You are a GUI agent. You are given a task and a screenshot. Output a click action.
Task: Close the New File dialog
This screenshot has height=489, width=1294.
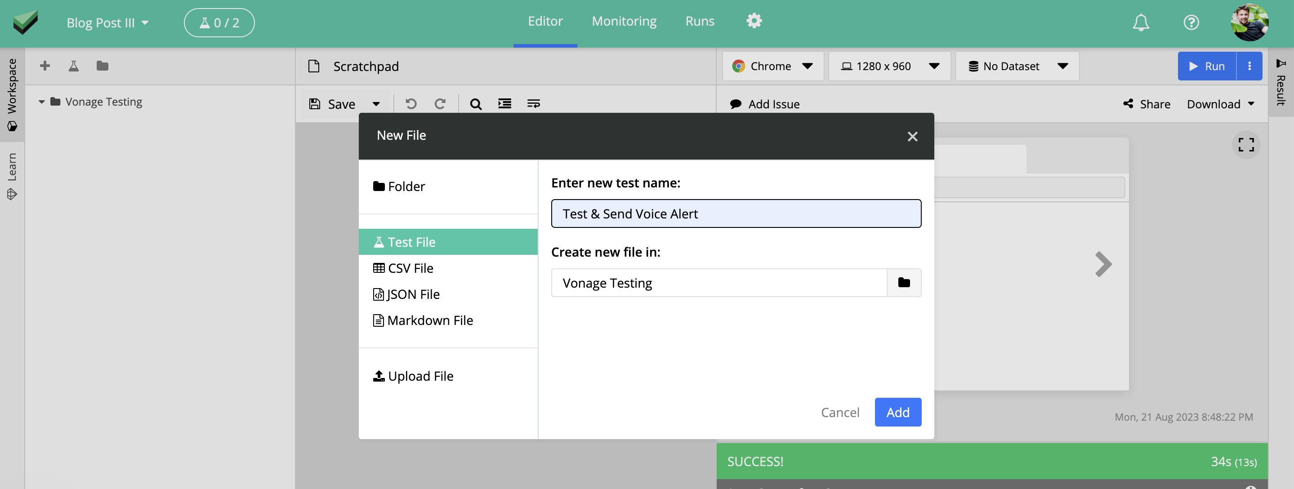(912, 137)
